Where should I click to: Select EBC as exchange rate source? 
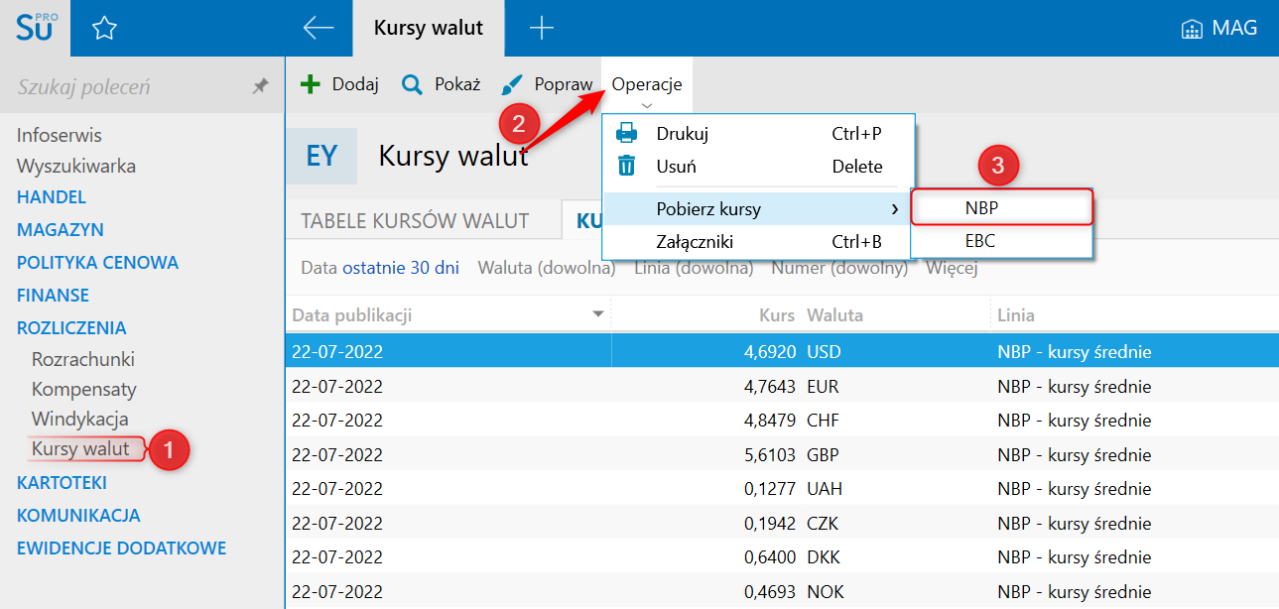pyautogui.click(x=1002, y=240)
